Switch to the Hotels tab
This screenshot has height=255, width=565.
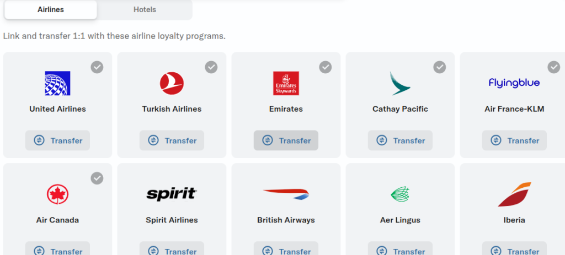click(x=145, y=9)
